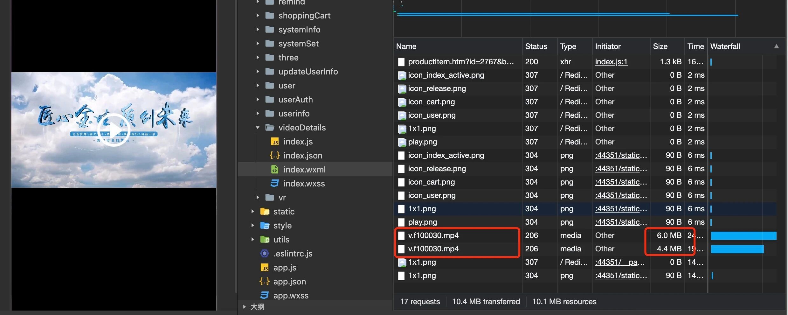Click the 6.0 MB video waterfall bar

coord(743,235)
